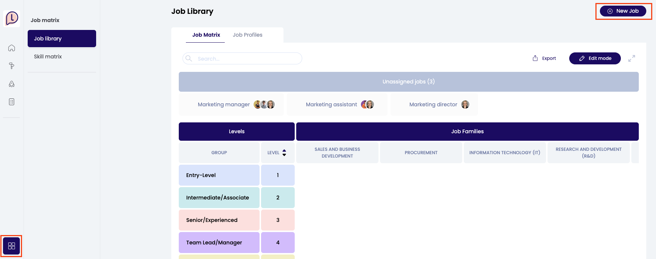Click the Entry-Level group cell
Image resolution: width=656 pixels, height=259 pixels.
tap(219, 175)
